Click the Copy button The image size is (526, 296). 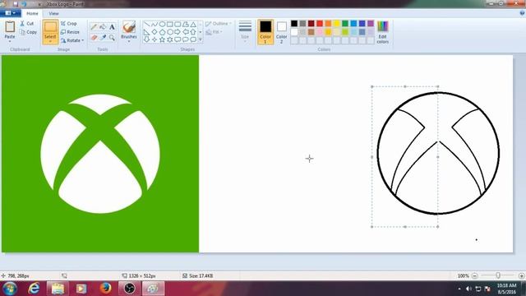(28, 32)
